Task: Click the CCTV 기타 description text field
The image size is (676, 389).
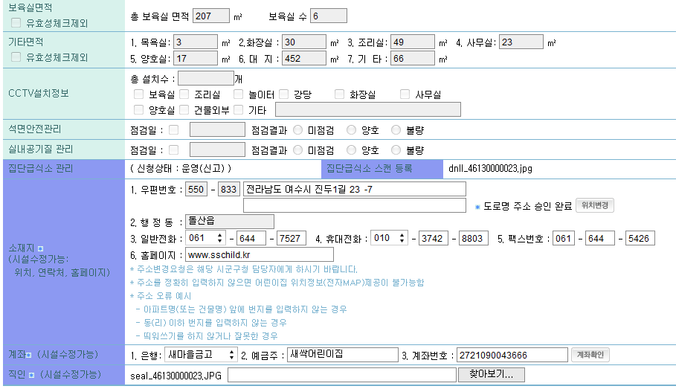Action: point(368,109)
